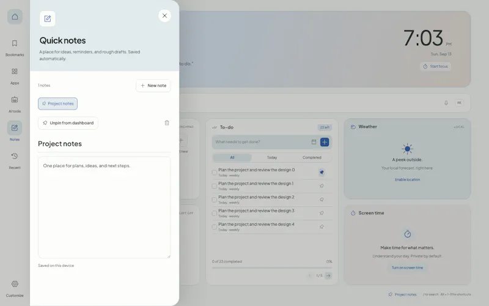The image size is (489, 306).
Task: Close the Quick notes panel
Action: click(x=164, y=16)
